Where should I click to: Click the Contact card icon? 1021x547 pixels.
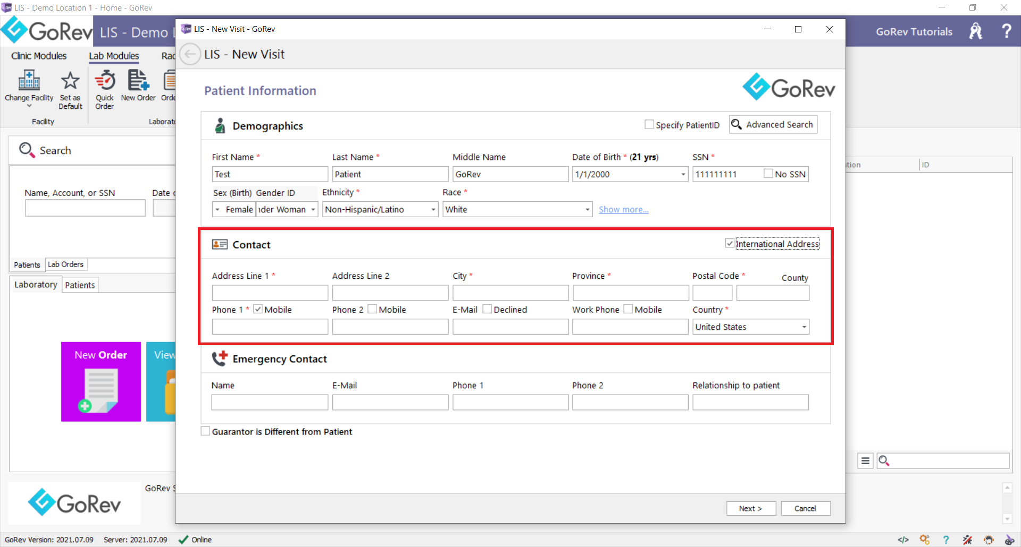click(220, 244)
